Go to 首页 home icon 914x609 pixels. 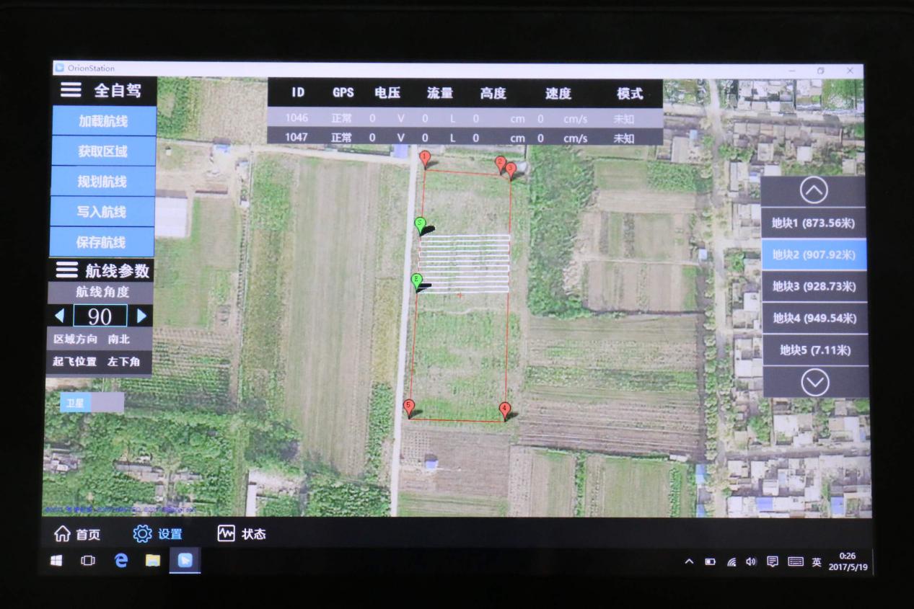(63, 534)
